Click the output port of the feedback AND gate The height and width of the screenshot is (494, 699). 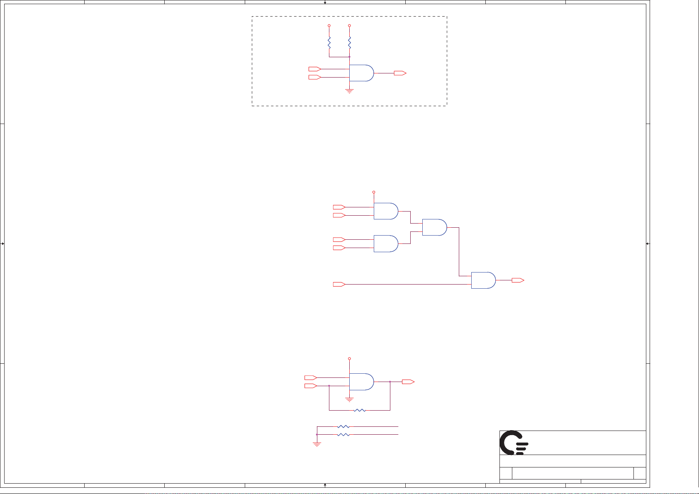click(409, 382)
